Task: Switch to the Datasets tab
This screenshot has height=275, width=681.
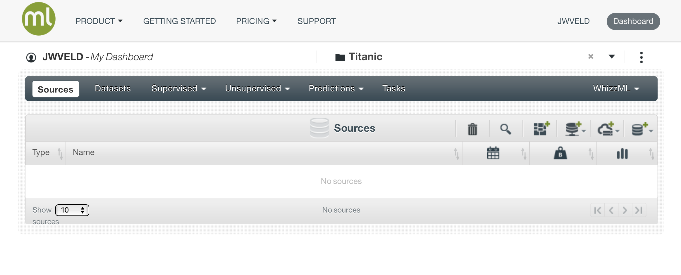Action: click(113, 88)
